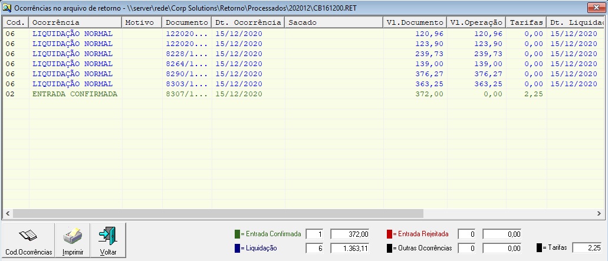Click the Tarifas total field 2,25
Viewport: 608px width, 261px height.
586,249
